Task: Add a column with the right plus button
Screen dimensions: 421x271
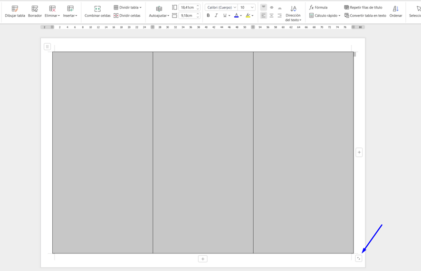Action: [359, 153]
